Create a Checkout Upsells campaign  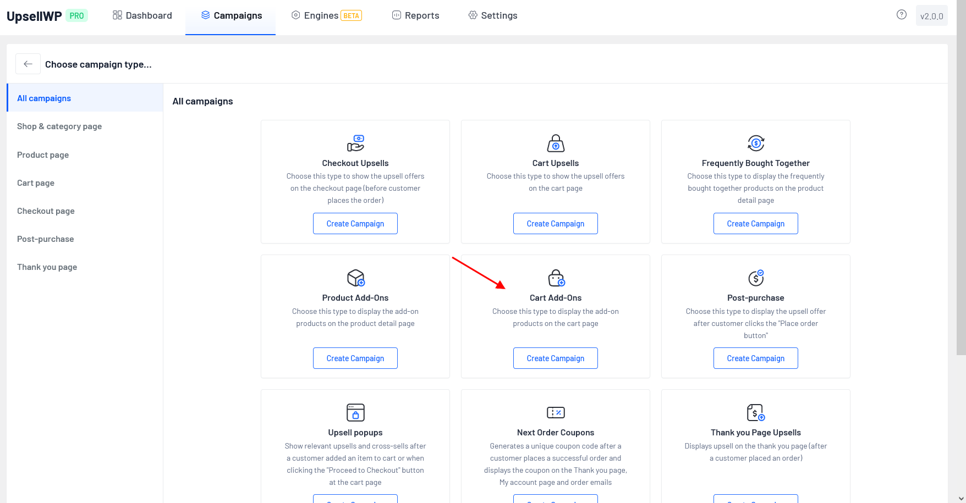(x=355, y=224)
